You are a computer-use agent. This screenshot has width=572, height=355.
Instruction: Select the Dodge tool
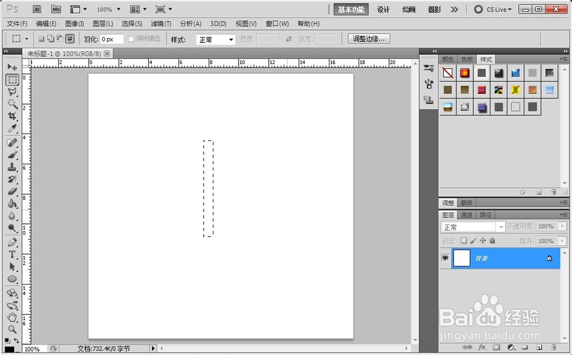tap(12, 228)
